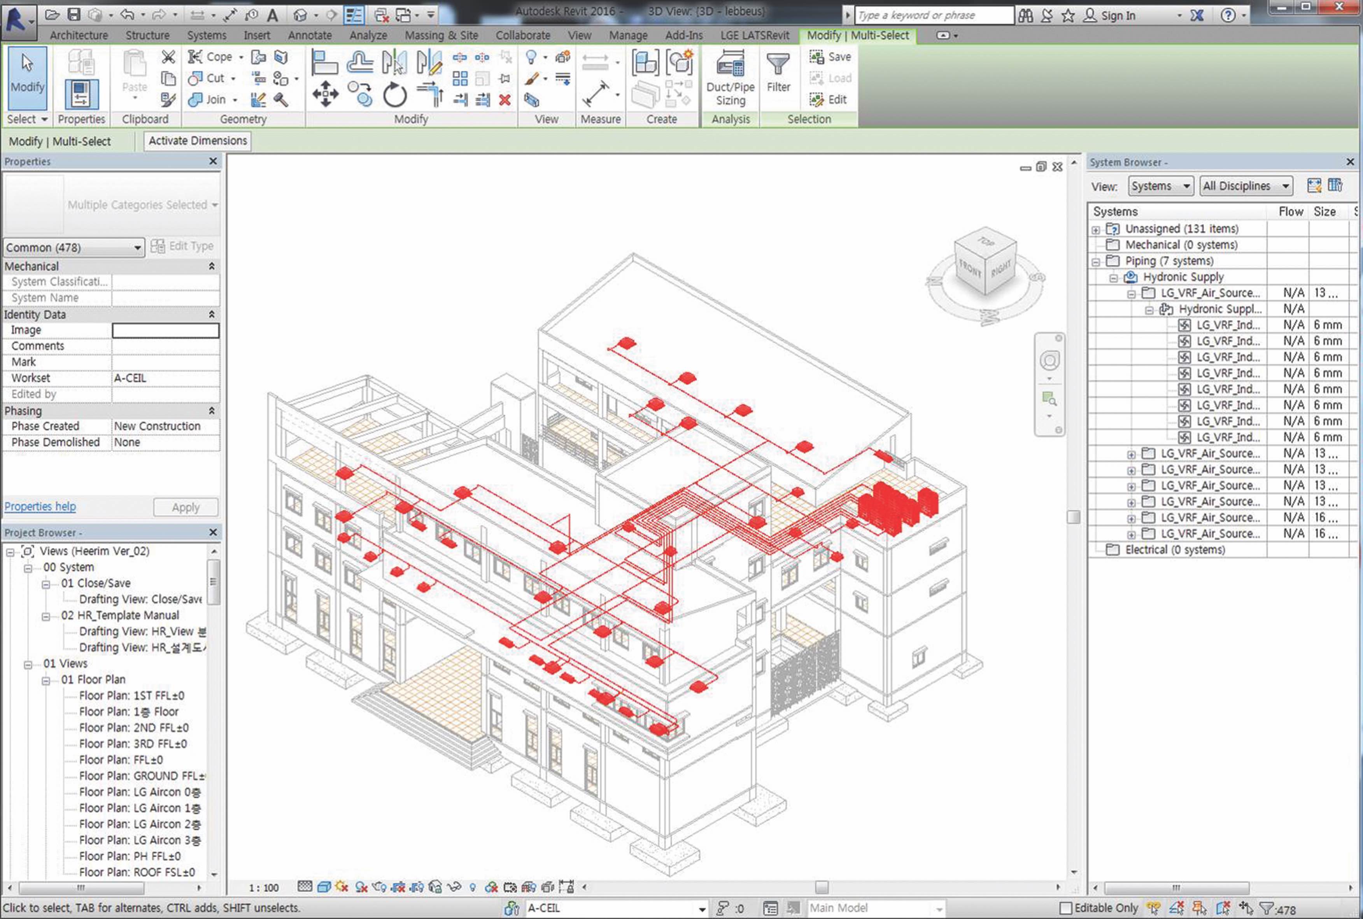Click the Image property input field

165,331
